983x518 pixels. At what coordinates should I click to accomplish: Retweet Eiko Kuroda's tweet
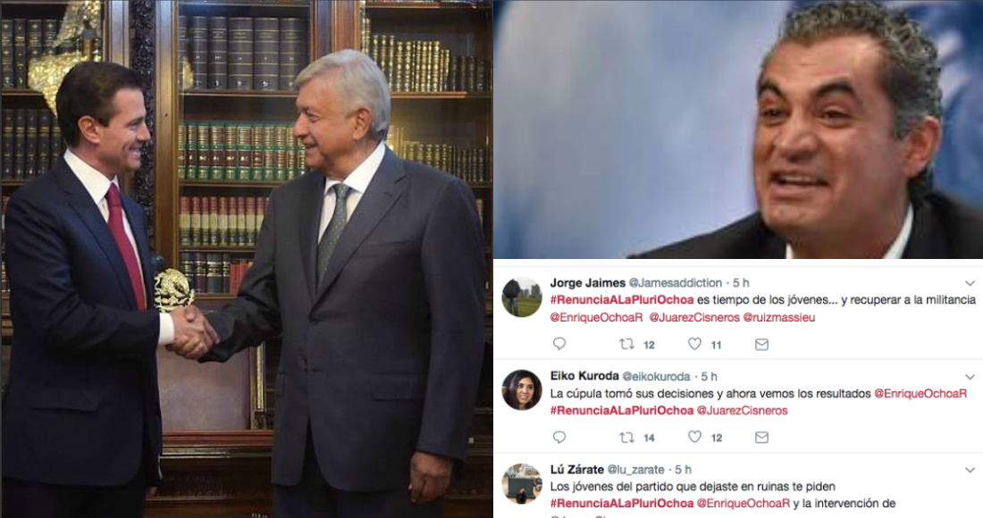[x=626, y=438]
